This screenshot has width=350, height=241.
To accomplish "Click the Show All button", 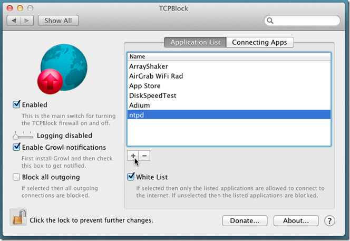I will [59, 21].
